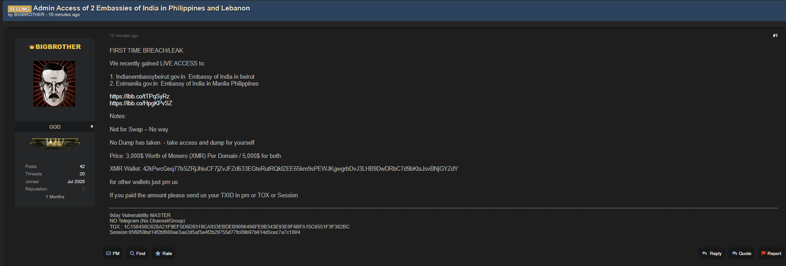This screenshot has width=786, height=266.
Task: Click the SELLING thread prefix tag
Action: (x=20, y=9)
